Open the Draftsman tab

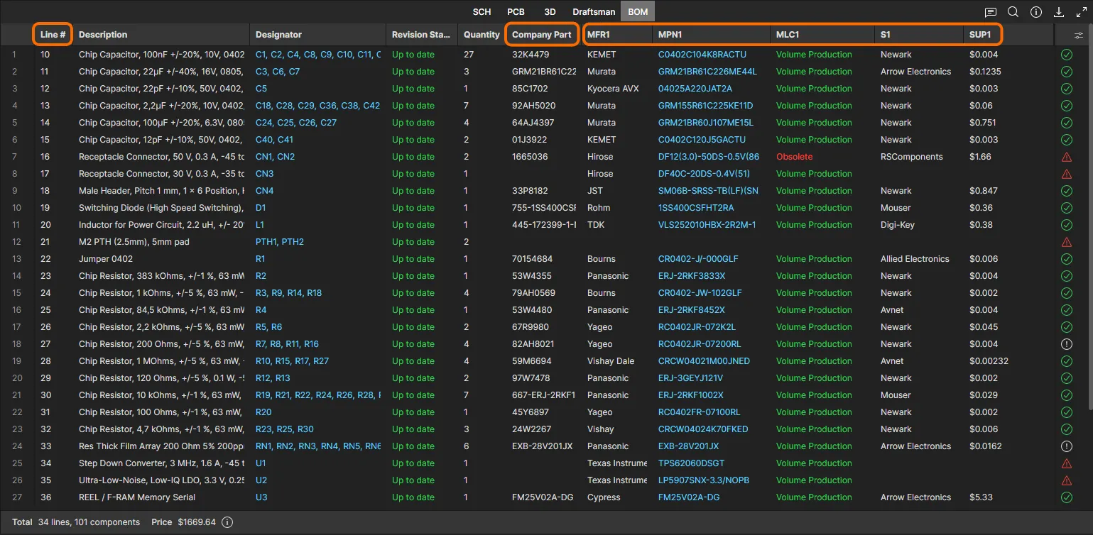594,12
